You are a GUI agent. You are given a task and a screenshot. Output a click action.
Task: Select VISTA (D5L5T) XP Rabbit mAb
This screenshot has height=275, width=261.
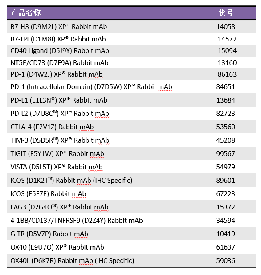[x=57, y=167]
